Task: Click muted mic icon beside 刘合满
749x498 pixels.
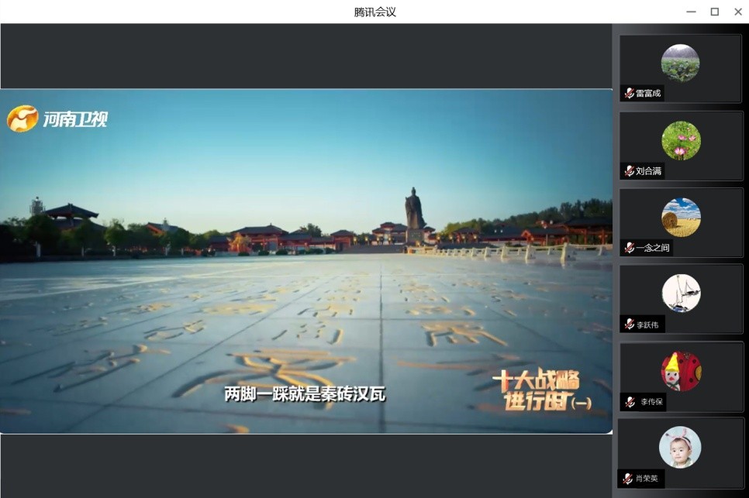Action: [629, 171]
